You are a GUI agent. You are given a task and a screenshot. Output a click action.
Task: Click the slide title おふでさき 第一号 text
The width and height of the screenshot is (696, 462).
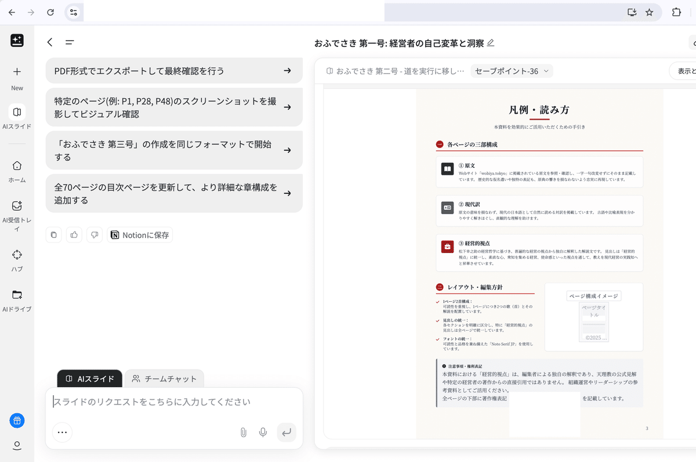[399, 43]
